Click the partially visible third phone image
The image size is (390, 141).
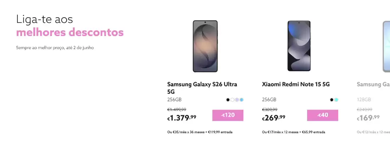click(x=386, y=46)
